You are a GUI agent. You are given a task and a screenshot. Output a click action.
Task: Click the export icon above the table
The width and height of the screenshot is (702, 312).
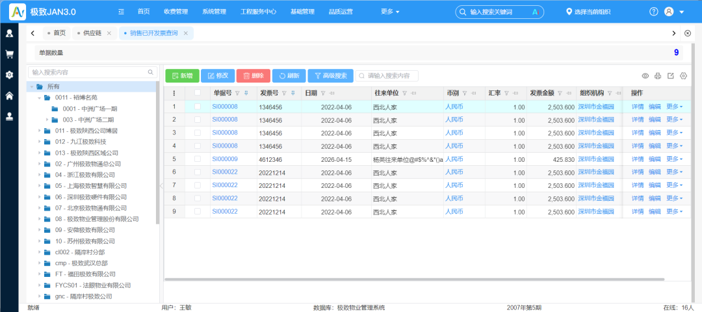click(x=671, y=75)
